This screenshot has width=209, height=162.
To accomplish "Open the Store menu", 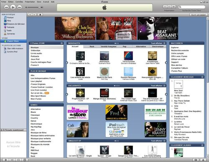I will 39,2.
